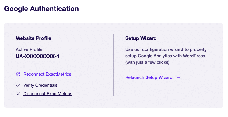Click the vertical divider between the columns
Image resolution: width=228 pixels, height=117 pixels.
point(114,65)
